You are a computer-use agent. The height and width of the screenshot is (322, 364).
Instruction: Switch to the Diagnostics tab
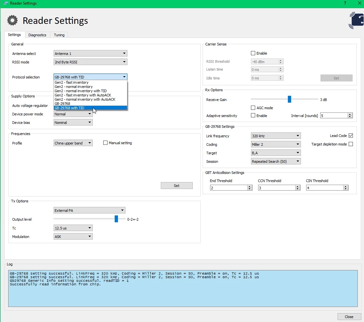pyautogui.click(x=37, y=35)
